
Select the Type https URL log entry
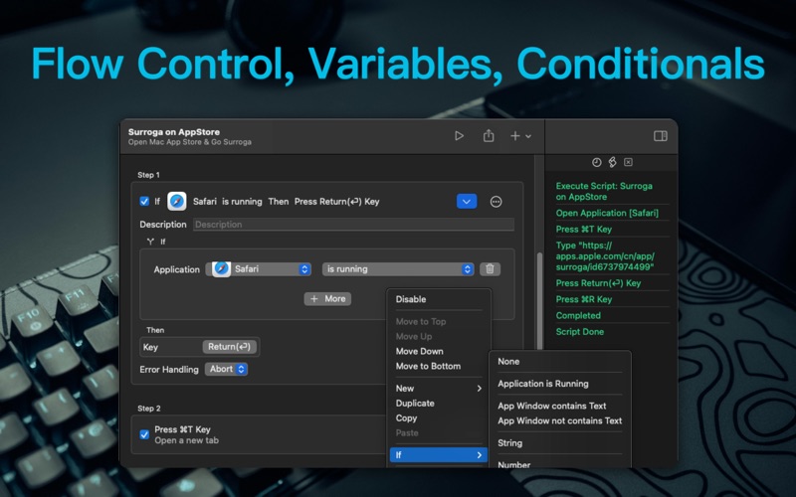click(605, 256)
